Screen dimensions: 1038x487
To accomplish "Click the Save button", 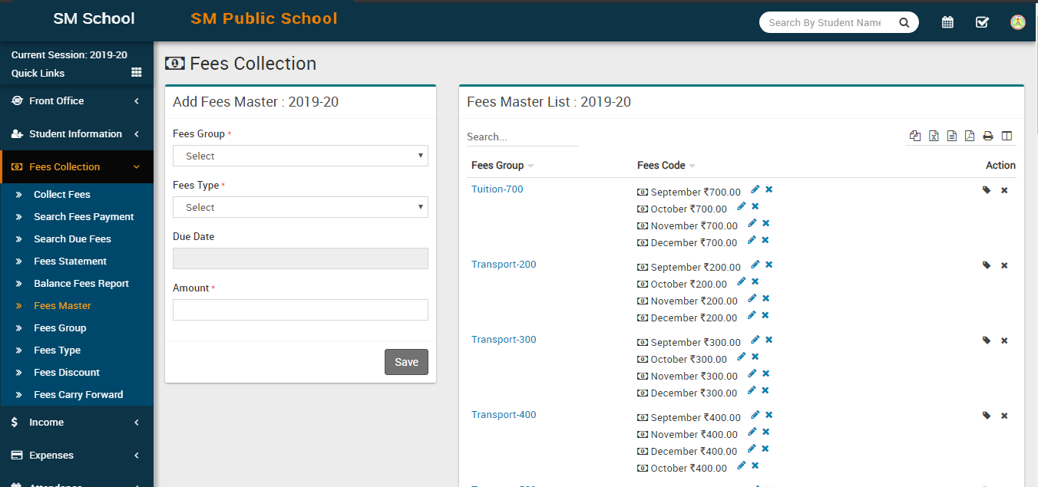I will pos(406,362).
